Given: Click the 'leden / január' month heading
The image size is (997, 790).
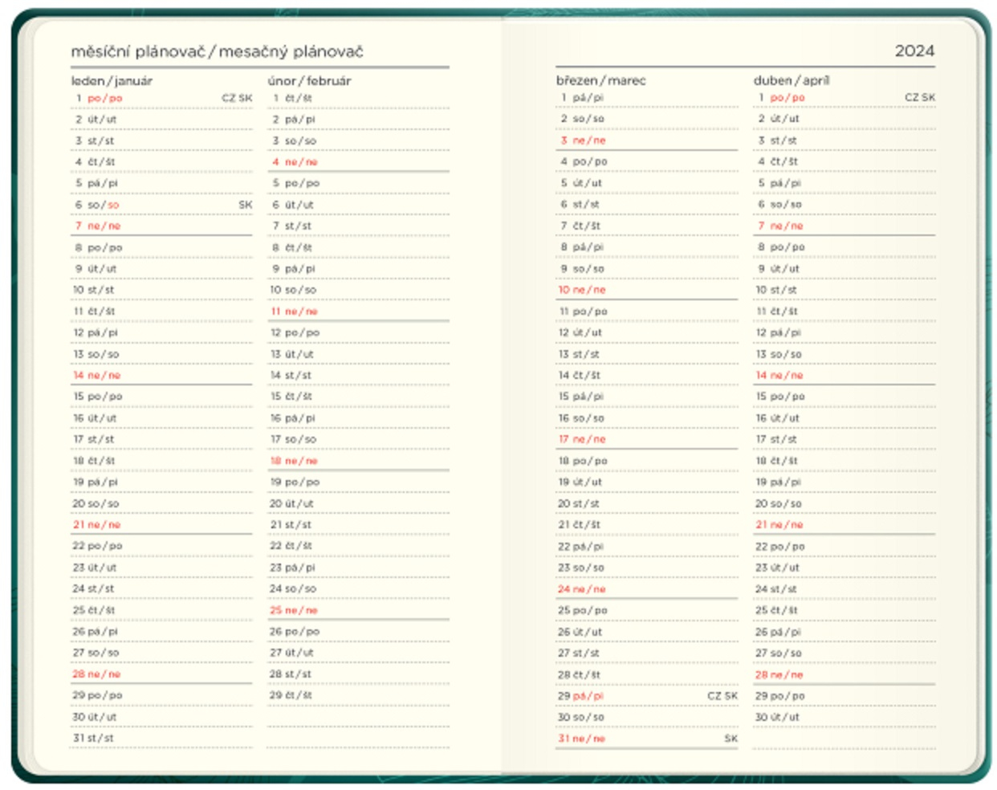Looking at the screenshot, I should tap(112, 80).
